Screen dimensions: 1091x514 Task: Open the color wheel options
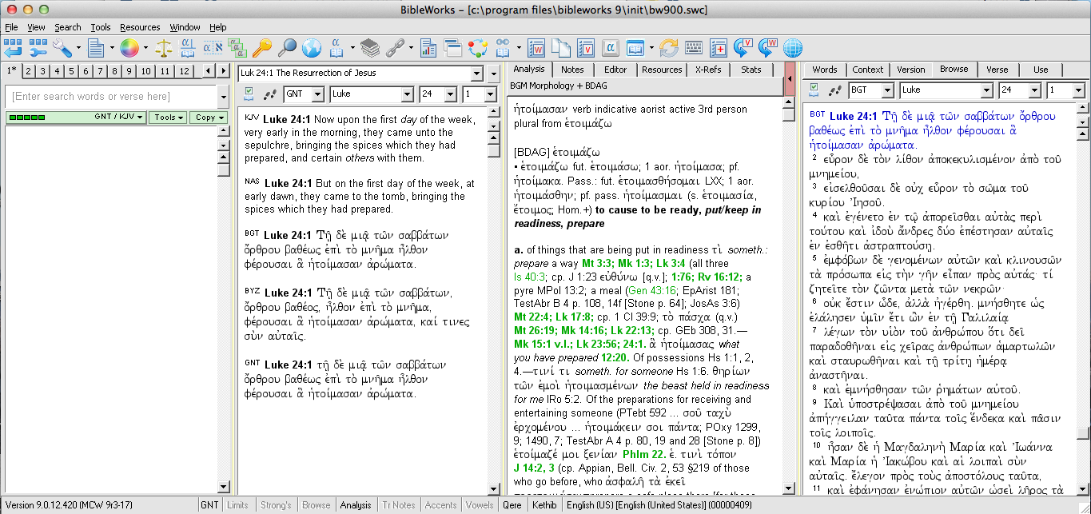coord(129,48)
